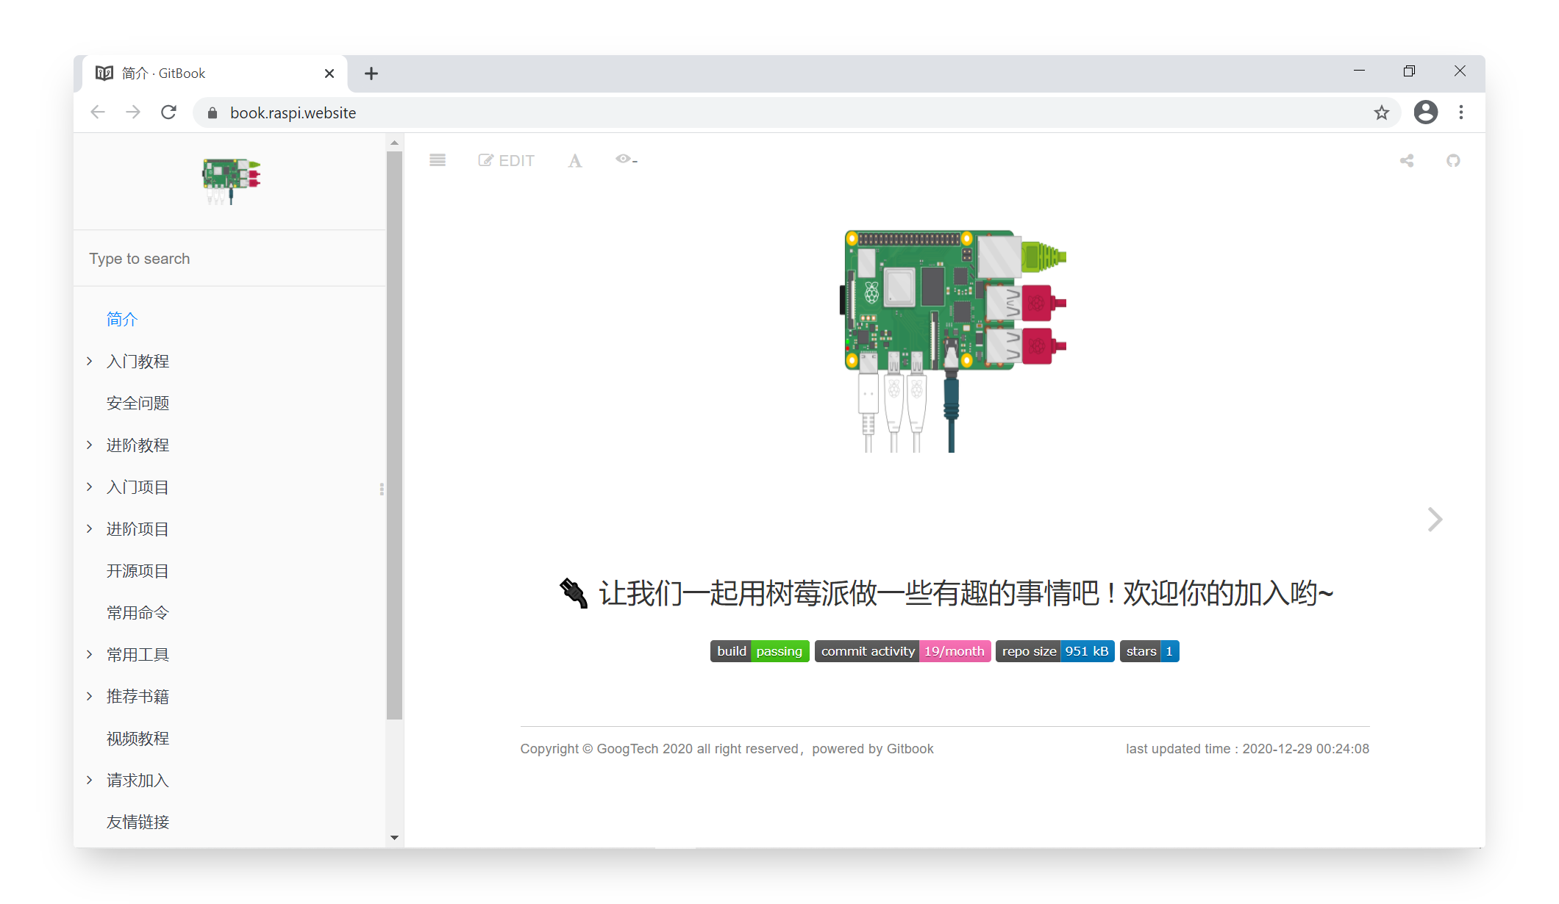Viewport: 1559px width, 904px height.
Task: Open the GitHub icon link
Action: [1453, 161]
